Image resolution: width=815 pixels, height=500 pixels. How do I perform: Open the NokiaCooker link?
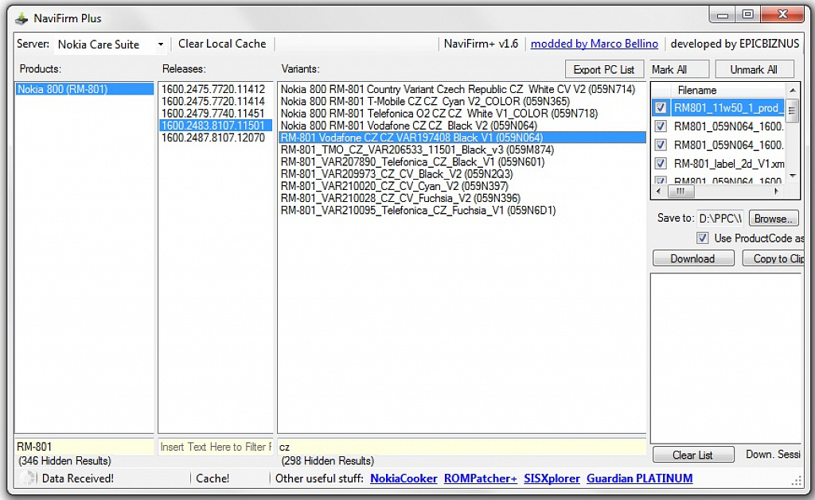point(404,479)
